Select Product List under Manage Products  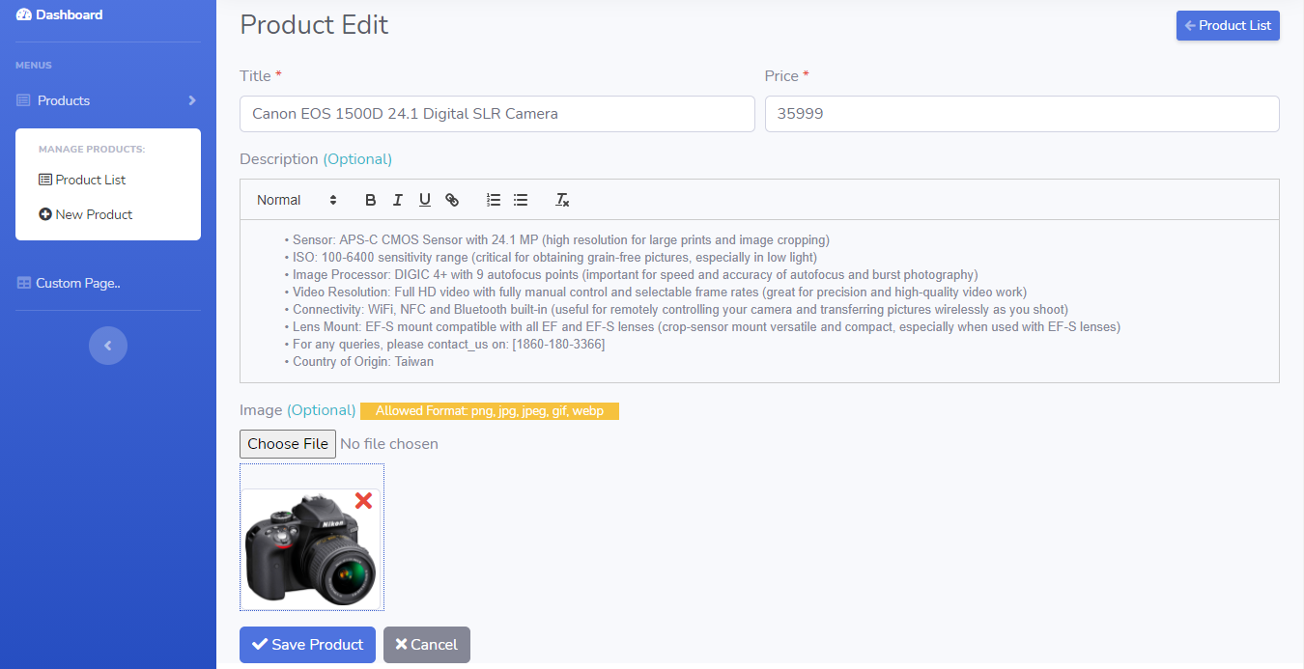90,179
